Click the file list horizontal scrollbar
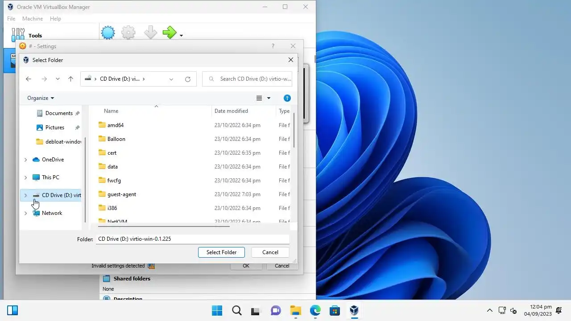Viewport: 571px width, 321px height. pos(165,226)
